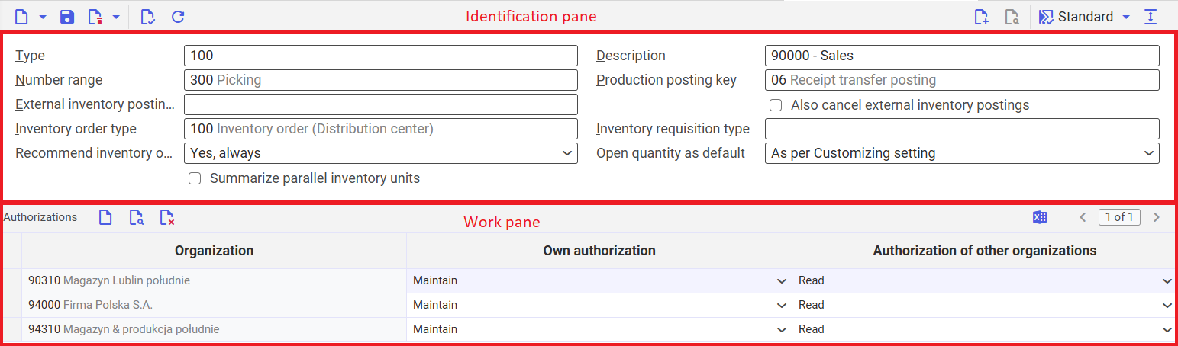Collapse the identification pane toggle icon
This screenshot has width=1178, height=346.
pos(1151,17)
